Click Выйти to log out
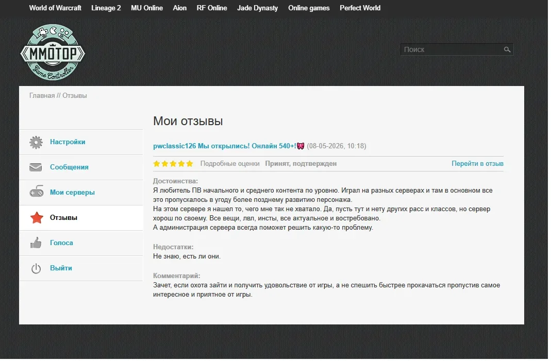Screen dimensions: 551x361 [x=61, y=269]
